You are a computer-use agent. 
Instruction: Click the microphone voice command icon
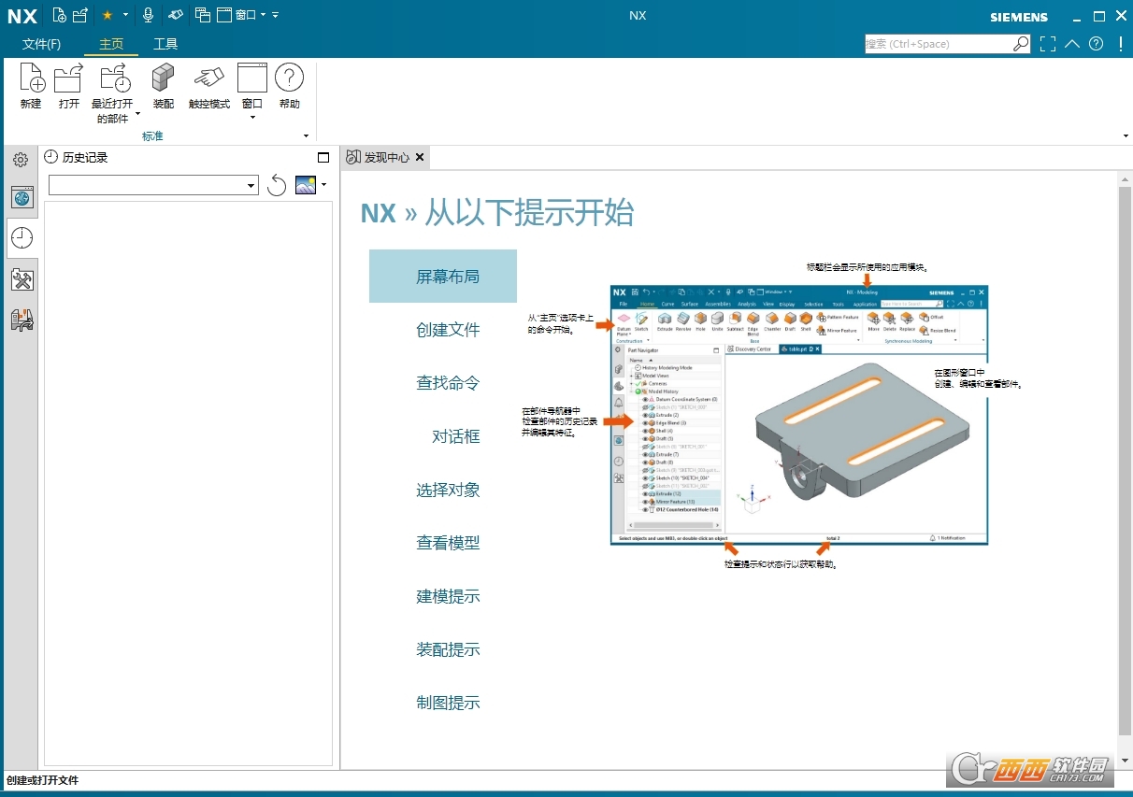148,15
